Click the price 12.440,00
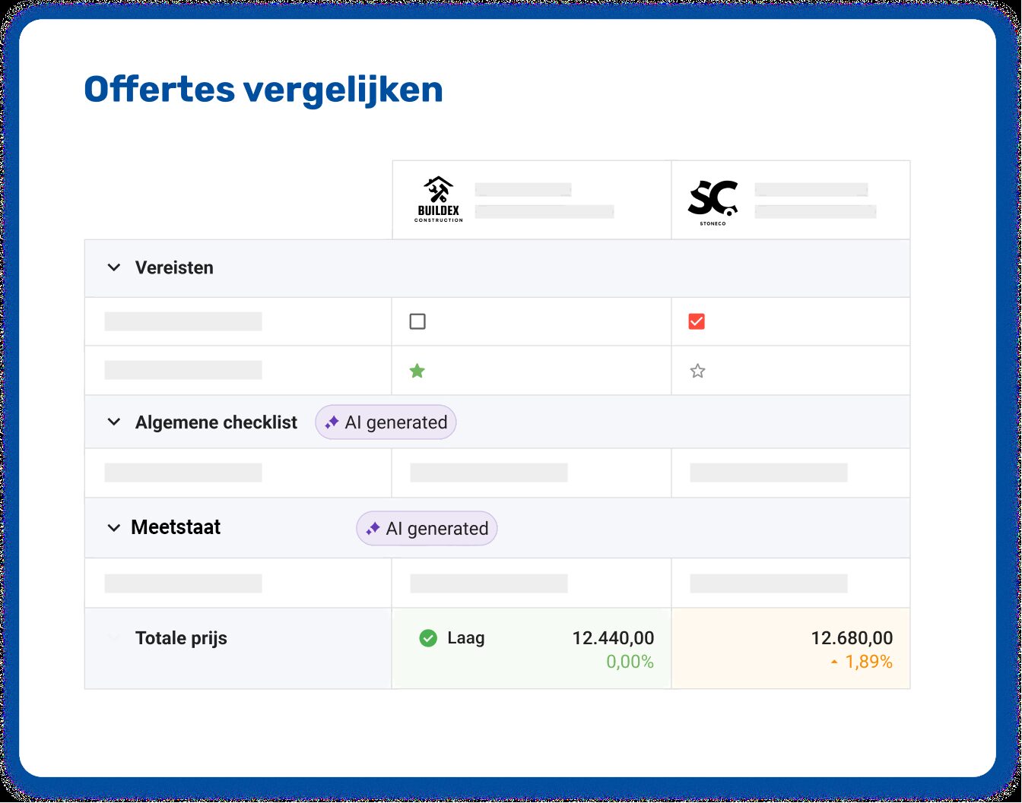Image resolution: width=1022 pixels, height=803 pixels. pyautogui.click(x=613, y=638)
